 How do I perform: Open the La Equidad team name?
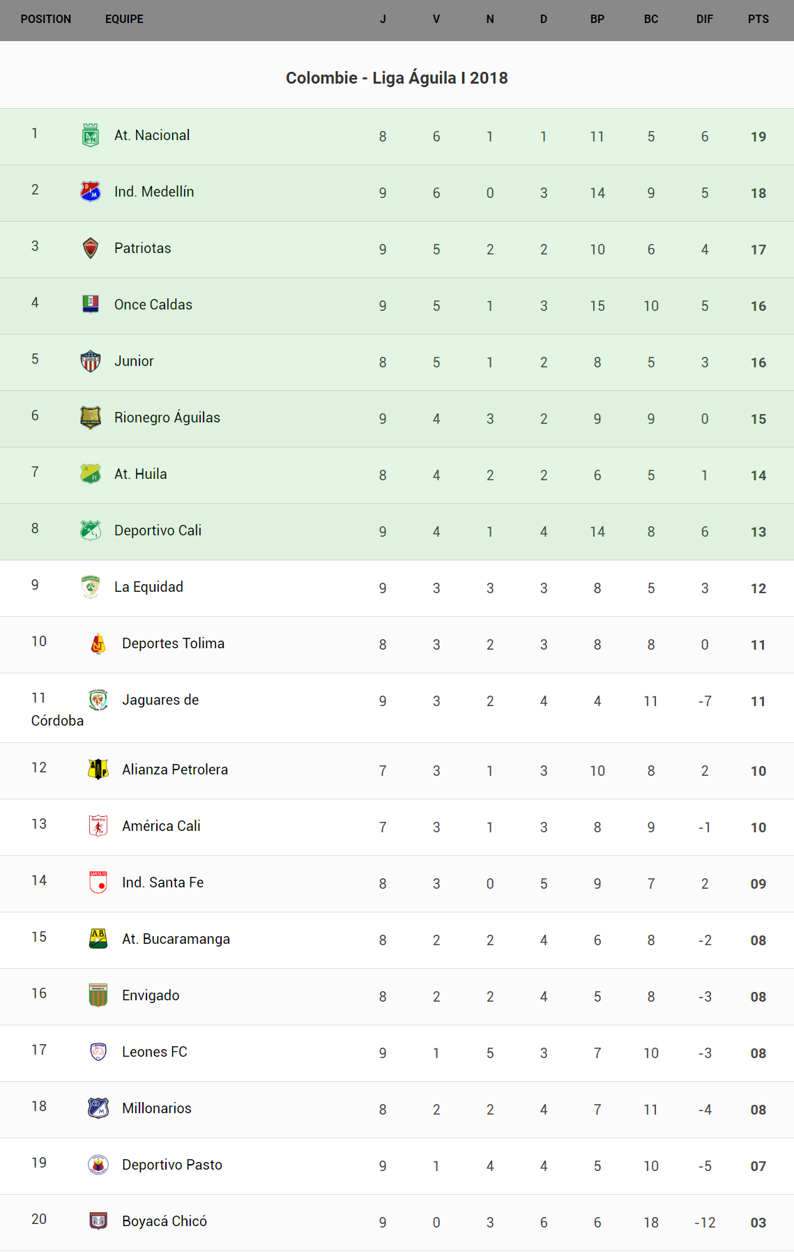[148, 587]
